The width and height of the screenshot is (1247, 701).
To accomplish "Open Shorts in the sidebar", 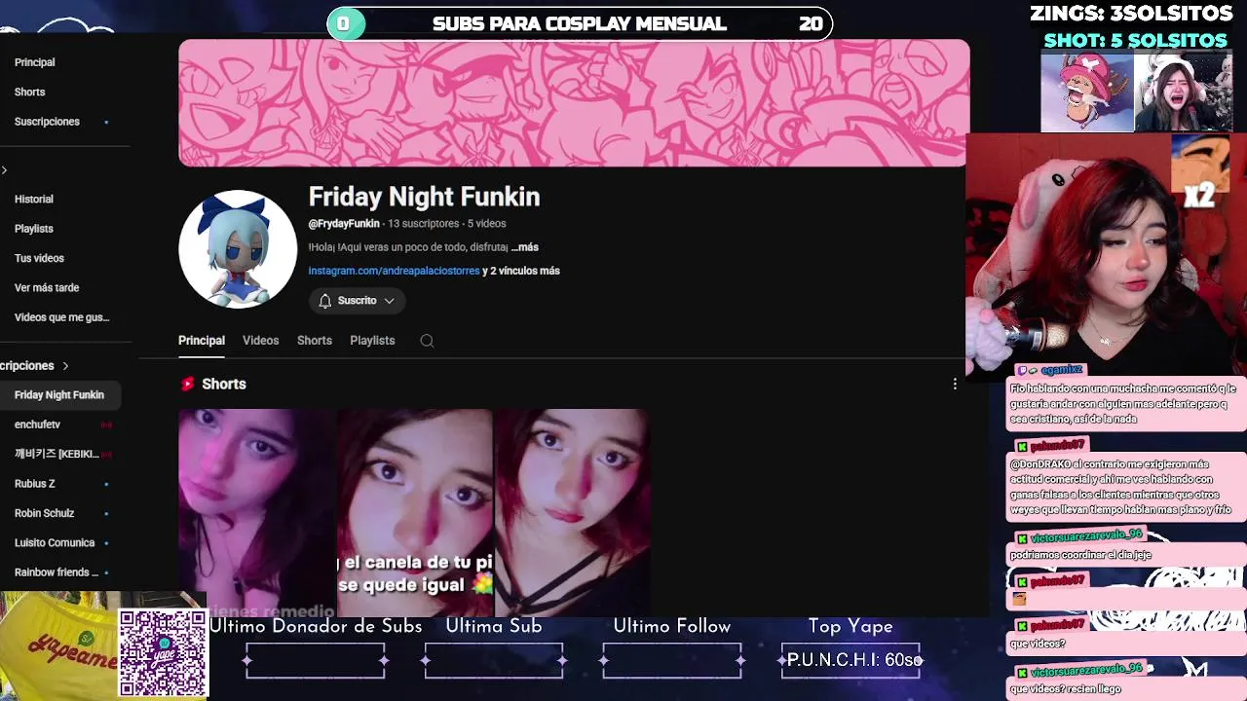I will pyautogui.click(x=30, y=92).
